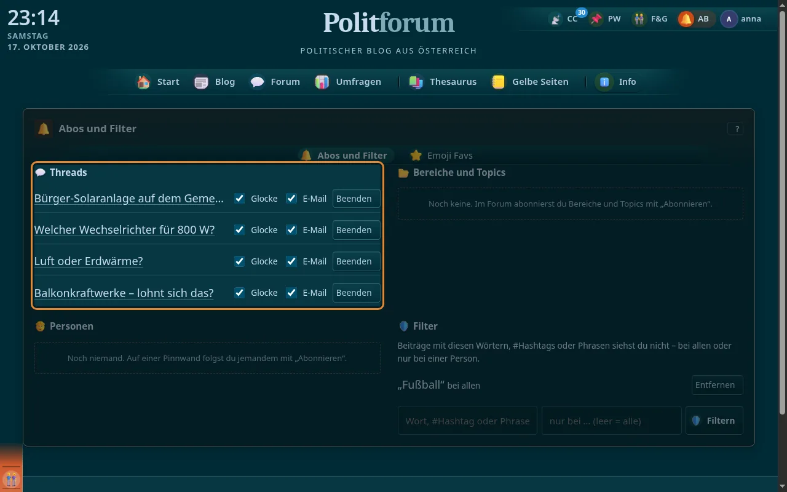
Task: Click the Filtern button
Action: coord(714,421)
